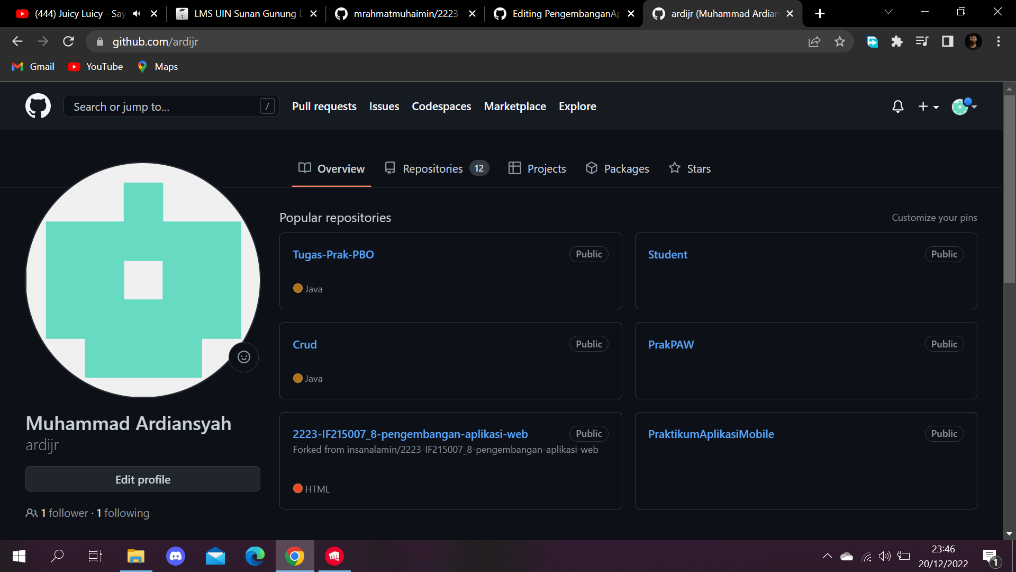Image resolution: width=1016 pixels, height=572 pixels.
Task: Open Pull requests in the header
Action: click(x=324, y=106)
